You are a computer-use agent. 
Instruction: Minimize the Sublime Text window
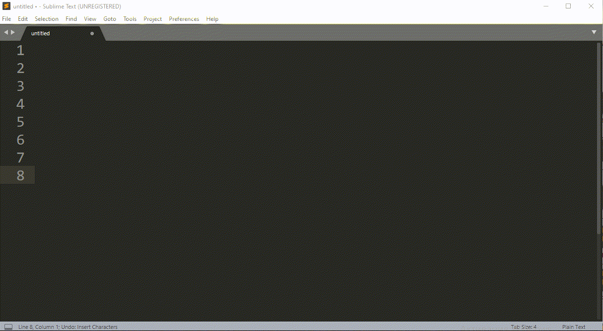point(545,6)
